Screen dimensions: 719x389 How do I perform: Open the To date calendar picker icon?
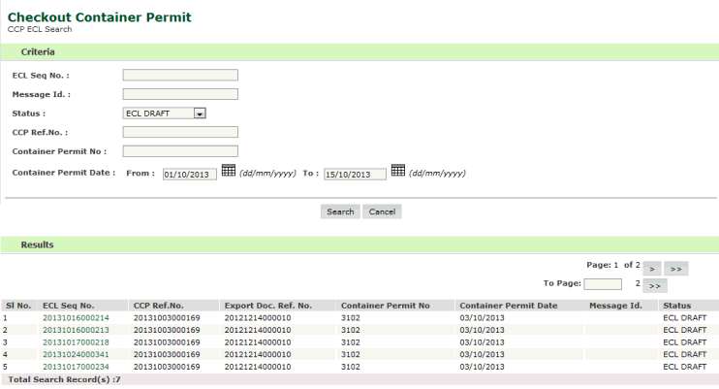(396, 172)
